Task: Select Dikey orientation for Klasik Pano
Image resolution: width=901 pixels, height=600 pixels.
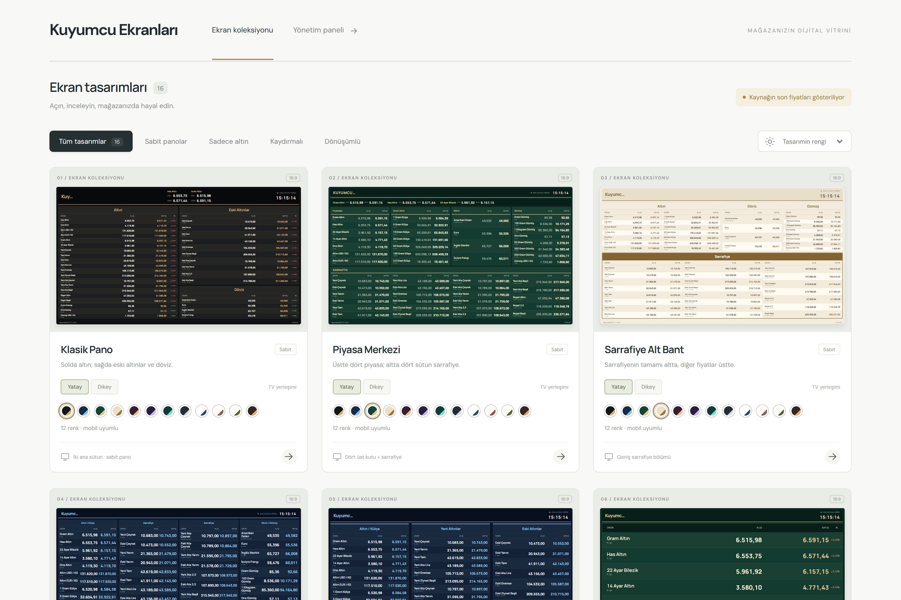Action: [104, 387]
